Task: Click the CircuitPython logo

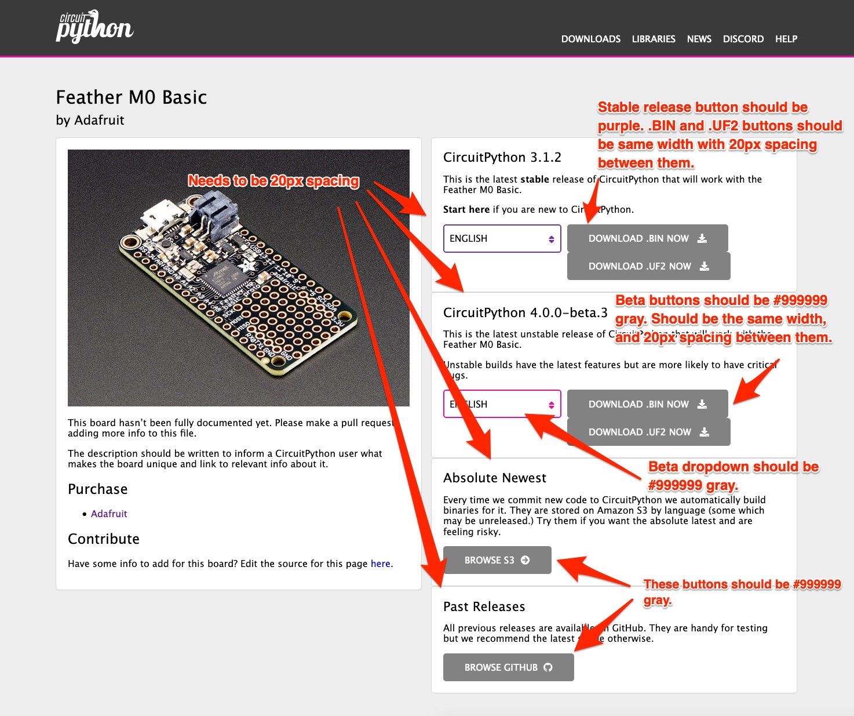Action: tap(94, 27)
